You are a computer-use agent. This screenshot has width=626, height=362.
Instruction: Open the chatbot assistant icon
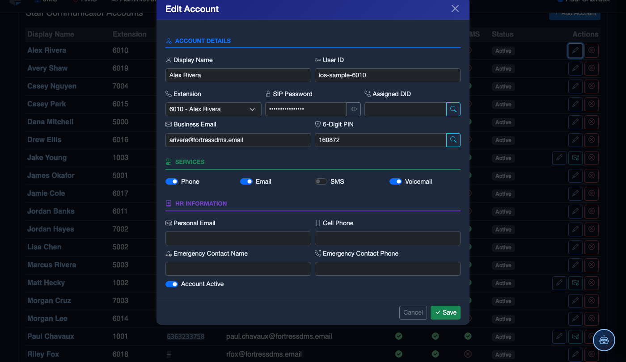604,340
